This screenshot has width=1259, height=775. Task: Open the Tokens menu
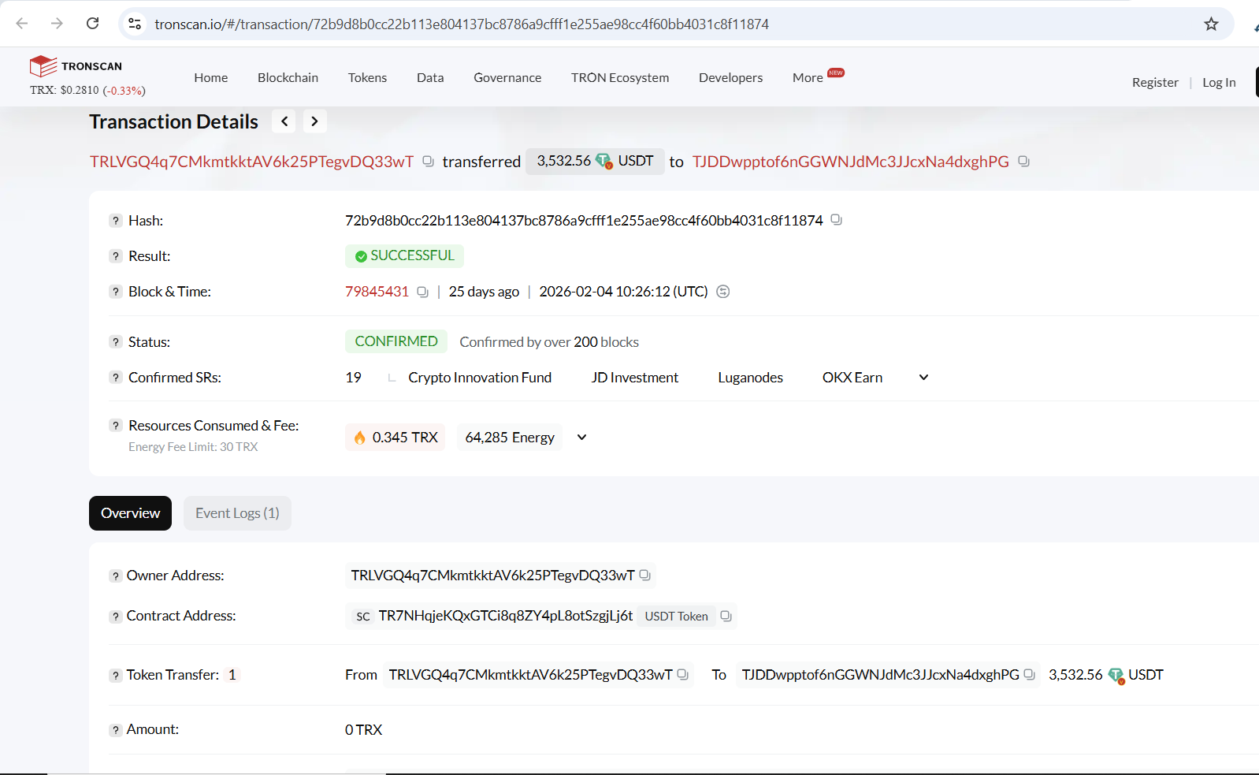coord(367,77)
